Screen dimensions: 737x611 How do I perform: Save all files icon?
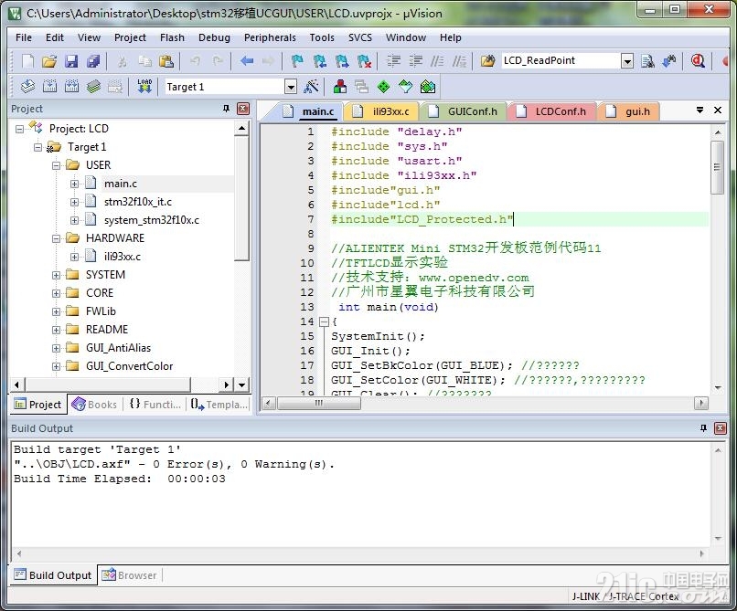(x=93, y=61)
